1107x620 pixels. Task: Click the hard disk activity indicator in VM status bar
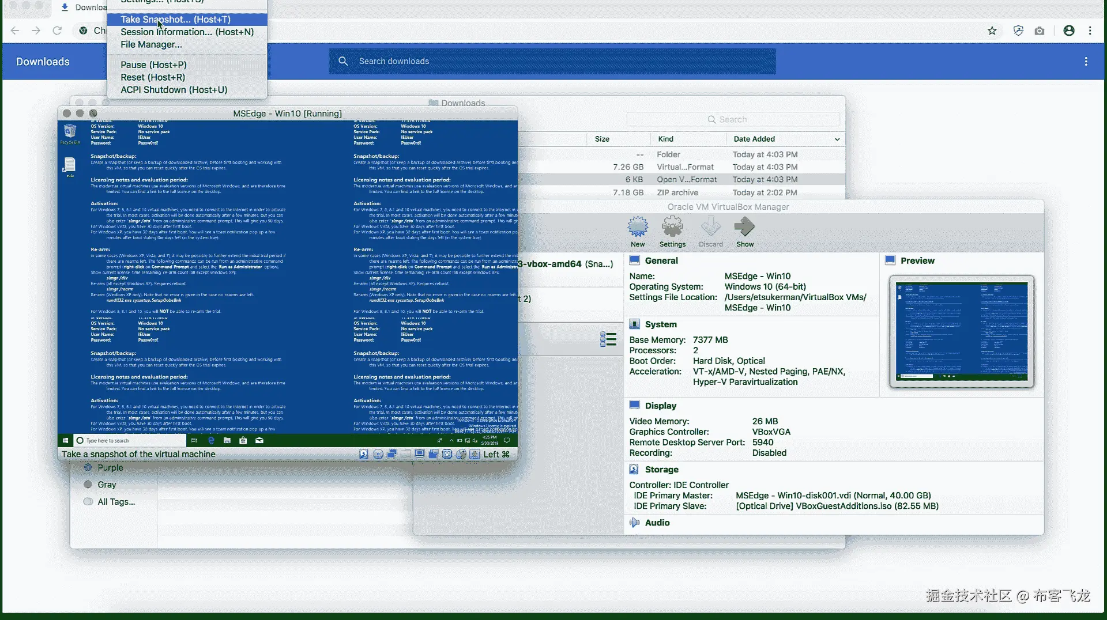364,454
